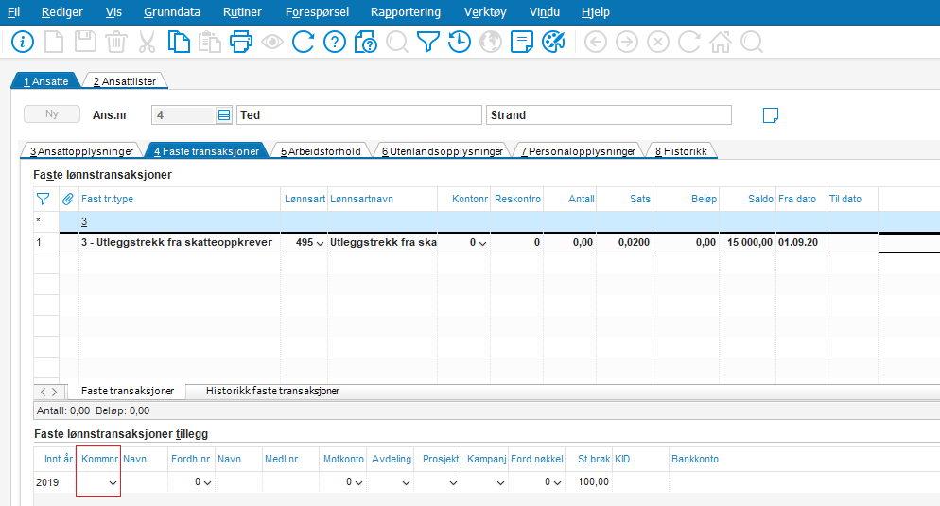Click the funnel filter toolbar icon

(428, 42)
